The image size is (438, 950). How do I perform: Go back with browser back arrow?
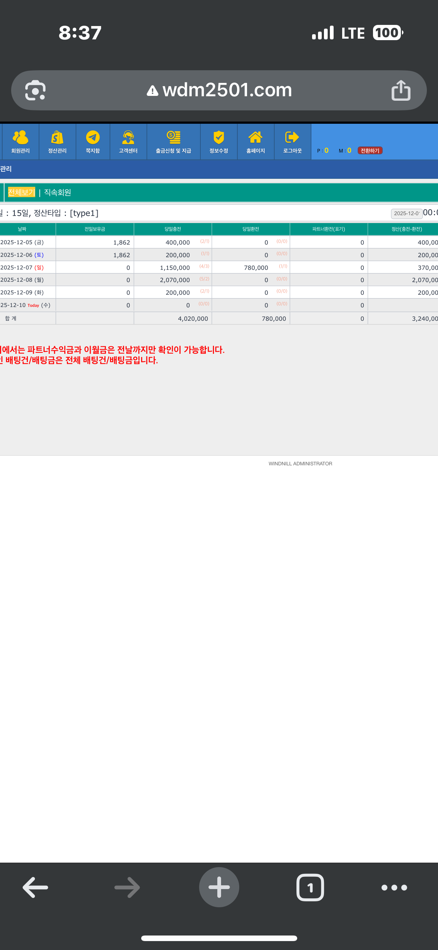(35, 887)
